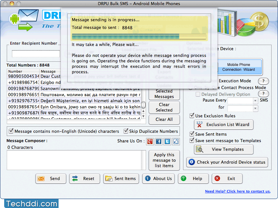Select the row 'Eyin Onibara'
278x208 pixels.
pyautogui.click(x=74, y=107)
